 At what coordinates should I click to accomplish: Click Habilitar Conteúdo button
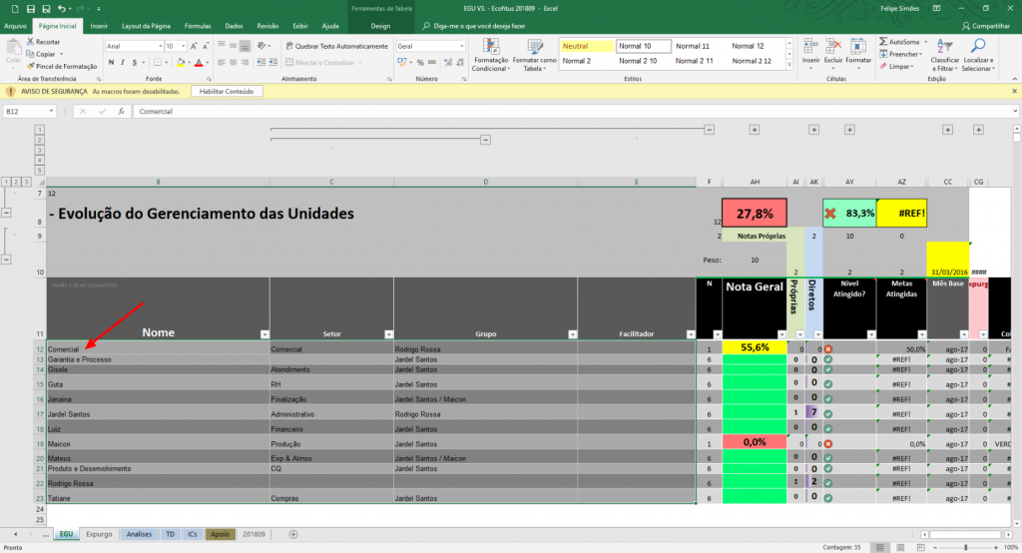(x=227, y=91)
